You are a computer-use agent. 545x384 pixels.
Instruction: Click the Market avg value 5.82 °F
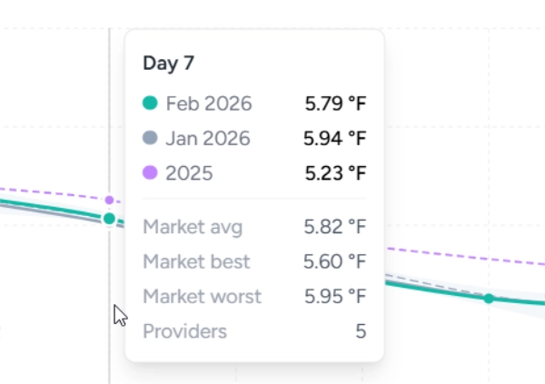[x=334, y=227]
